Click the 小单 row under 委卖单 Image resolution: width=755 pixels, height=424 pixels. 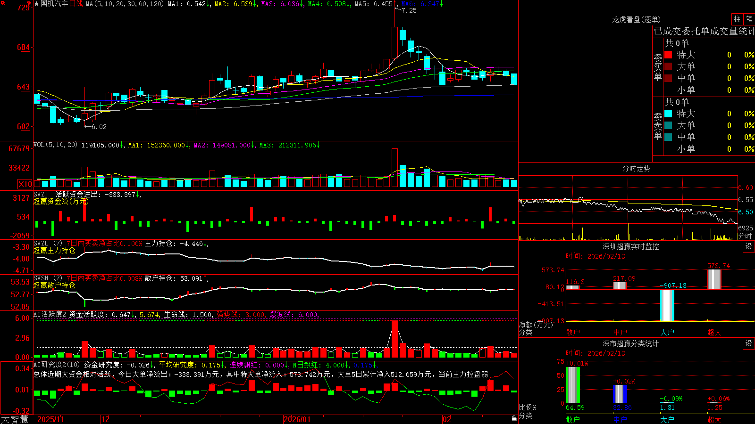click(709, 149)
